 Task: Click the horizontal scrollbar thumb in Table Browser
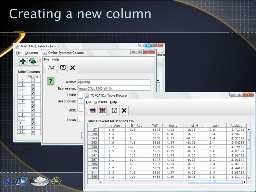(x=215, y=182)
